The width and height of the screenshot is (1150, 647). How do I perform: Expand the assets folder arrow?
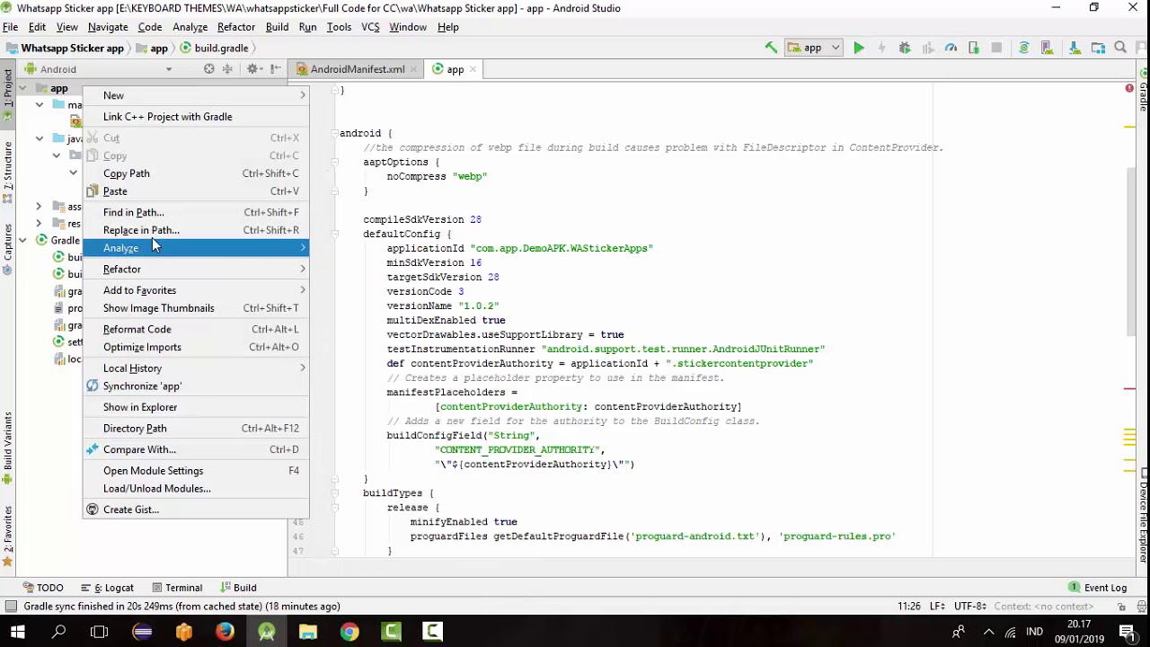click(39, 207)
